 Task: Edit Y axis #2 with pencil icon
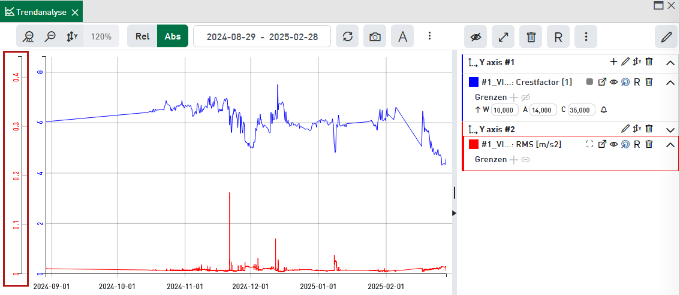[625, 128]
